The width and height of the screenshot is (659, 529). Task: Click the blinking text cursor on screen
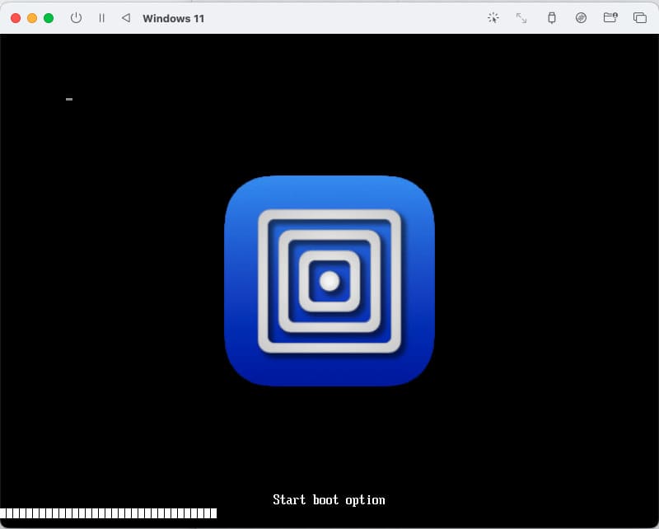pyautogui.click(x=69, y=100)
